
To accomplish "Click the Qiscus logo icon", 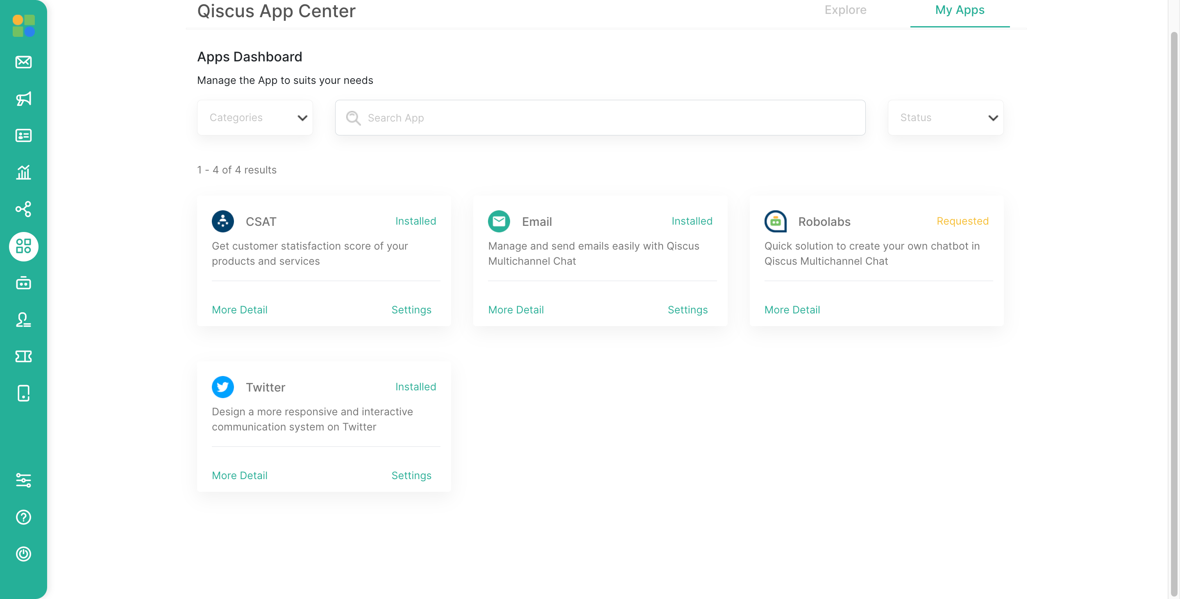I will 24,26.
